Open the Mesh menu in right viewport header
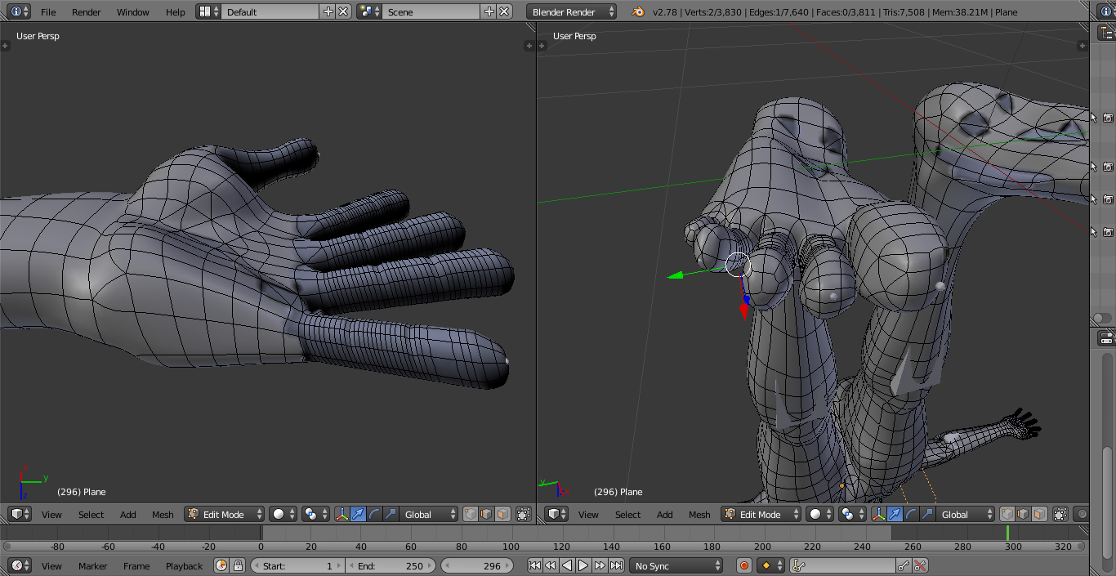Viewport: 1116px width, 576px height. [x=699, y=515]
